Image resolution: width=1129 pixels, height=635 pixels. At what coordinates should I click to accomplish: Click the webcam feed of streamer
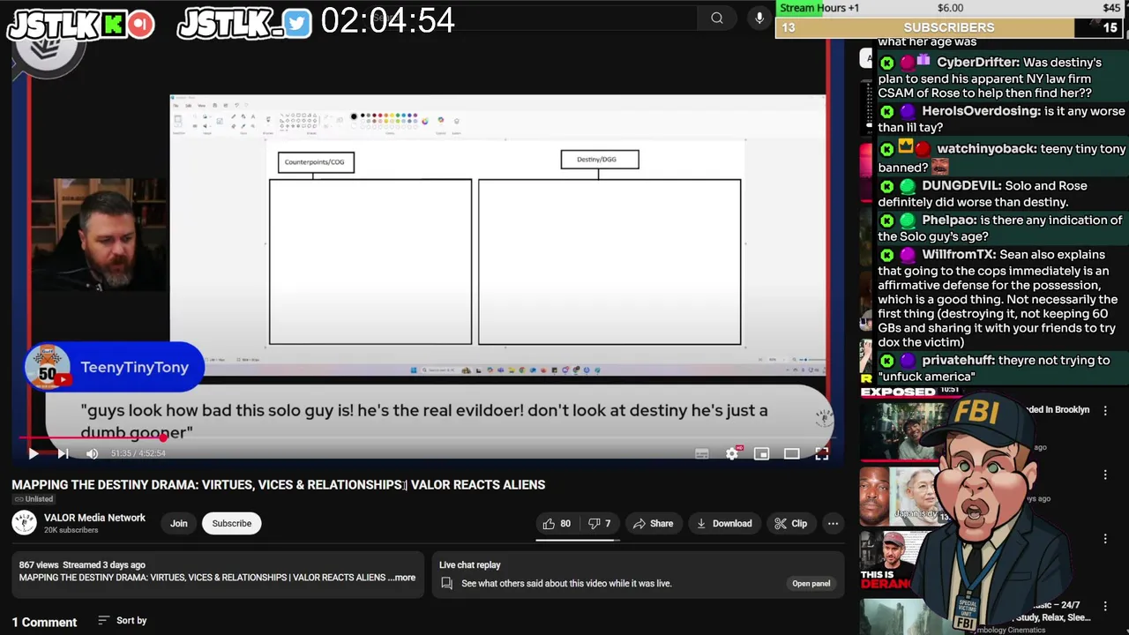[99, 235]
